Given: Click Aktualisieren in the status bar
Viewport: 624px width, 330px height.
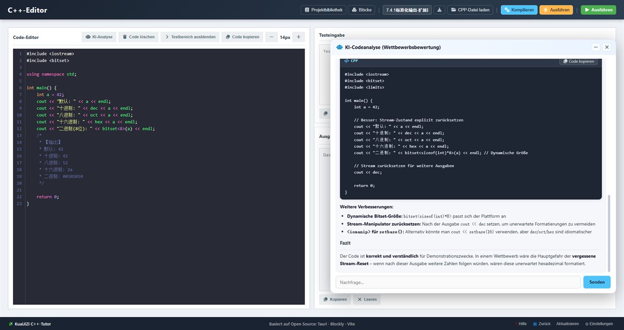Looking at the screenshot, I should [x=567, y=324].
